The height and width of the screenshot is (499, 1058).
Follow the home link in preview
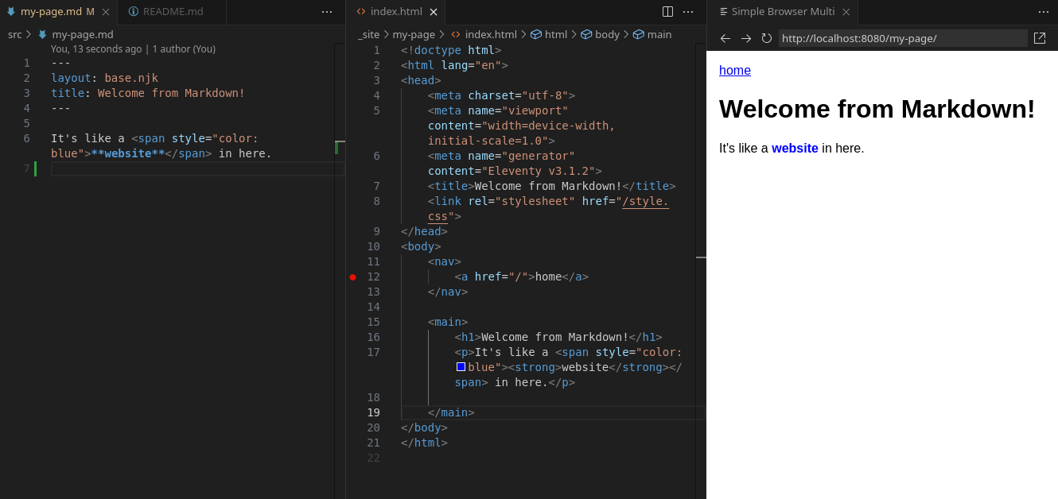(734, 71)
